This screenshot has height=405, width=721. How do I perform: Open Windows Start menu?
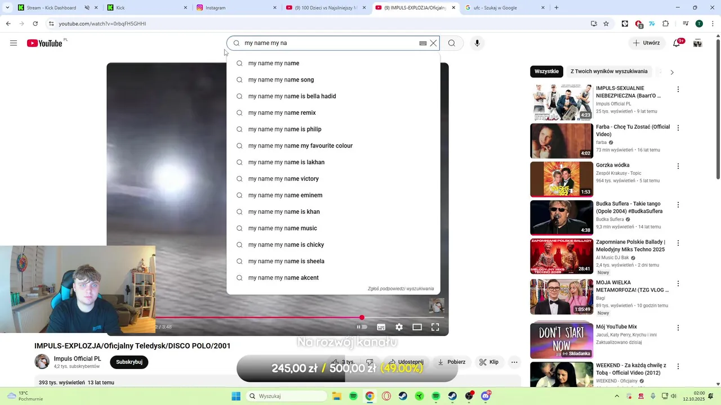[x=236, y=396]
